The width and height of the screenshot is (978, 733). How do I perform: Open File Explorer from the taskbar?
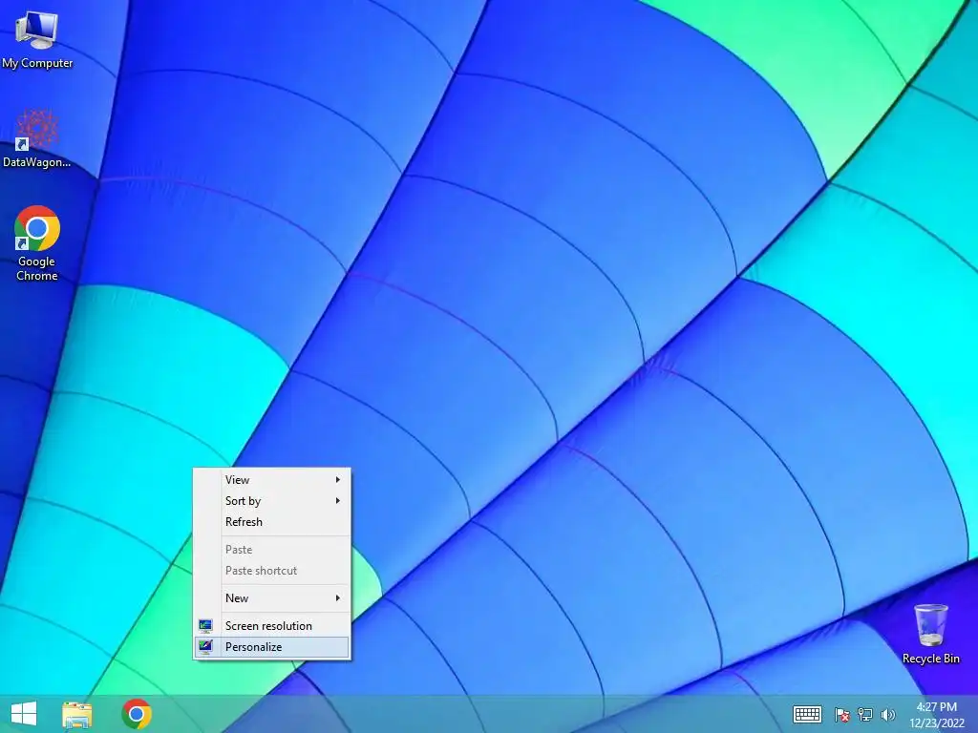76,714
